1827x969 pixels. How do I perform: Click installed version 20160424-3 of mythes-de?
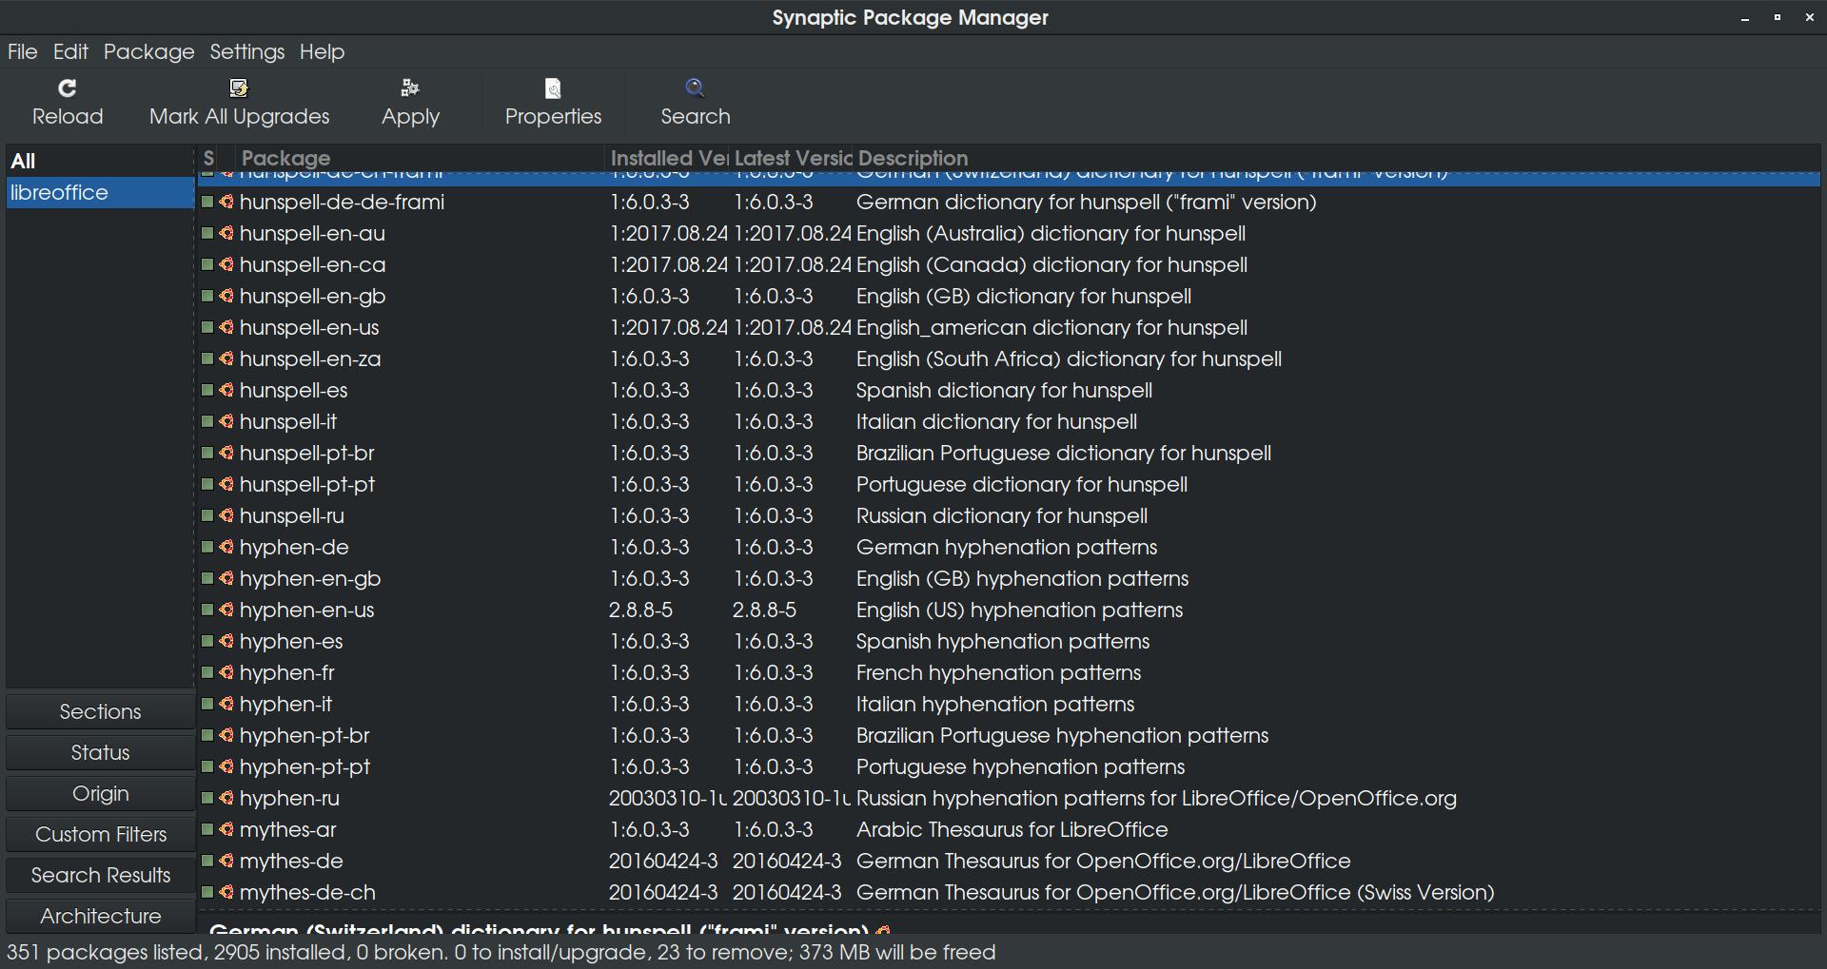(x=663, y=861)
